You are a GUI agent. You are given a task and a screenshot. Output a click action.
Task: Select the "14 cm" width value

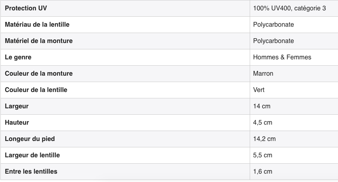262,106
